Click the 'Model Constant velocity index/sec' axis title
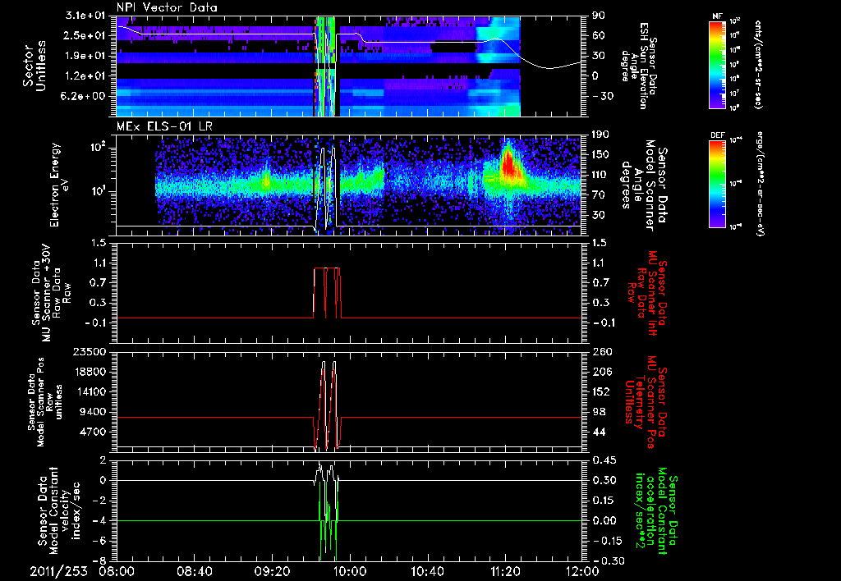Viewport: 841px width, 581px height. (59, 510)
